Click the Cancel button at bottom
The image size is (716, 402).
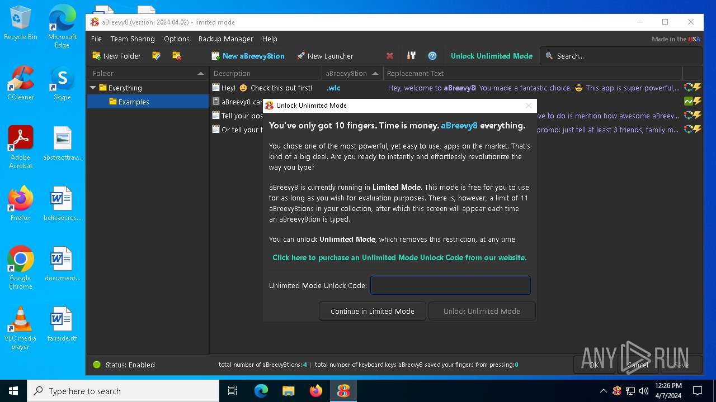pos(638,365)
